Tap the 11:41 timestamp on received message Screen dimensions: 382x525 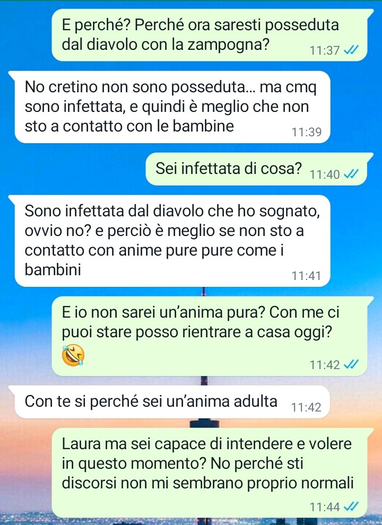[307, 276]
